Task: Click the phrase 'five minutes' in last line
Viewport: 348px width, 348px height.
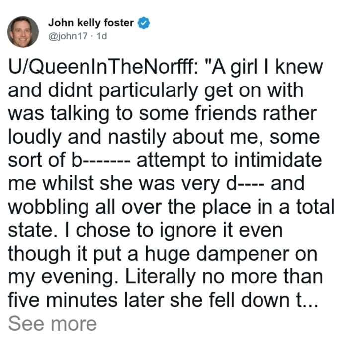Action: pos(63,300)
